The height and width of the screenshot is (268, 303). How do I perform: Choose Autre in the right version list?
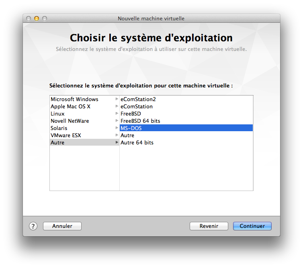click(x=186, y=135)
